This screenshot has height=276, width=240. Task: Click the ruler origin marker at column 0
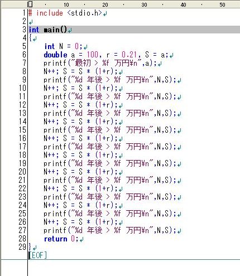[x=30, y=4]
